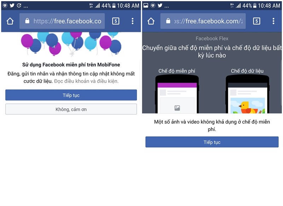Focus the right free.facebook.com address field
283x206 pixels.
tap(203, 21)
